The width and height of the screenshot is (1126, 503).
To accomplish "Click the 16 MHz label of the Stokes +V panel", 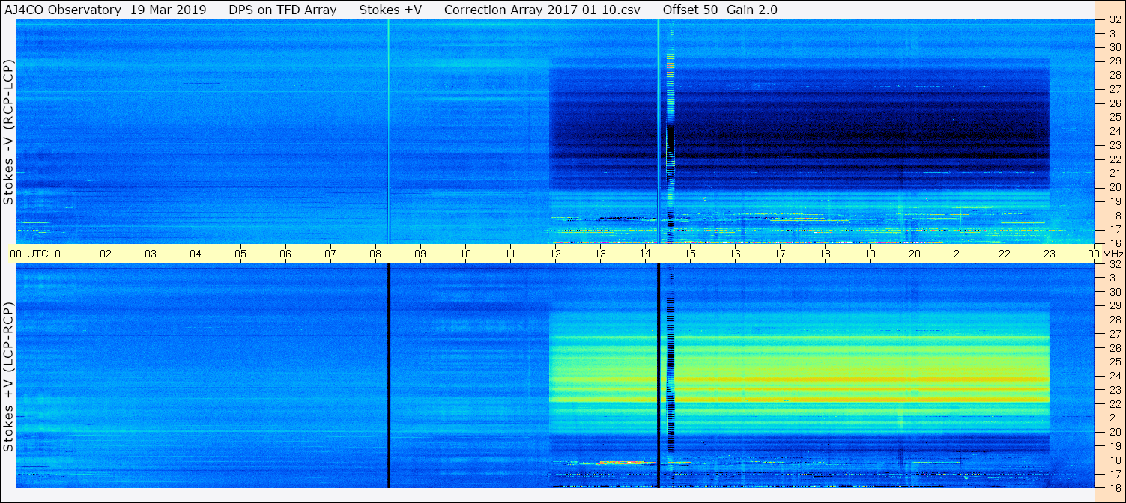I will [1115, 487].
